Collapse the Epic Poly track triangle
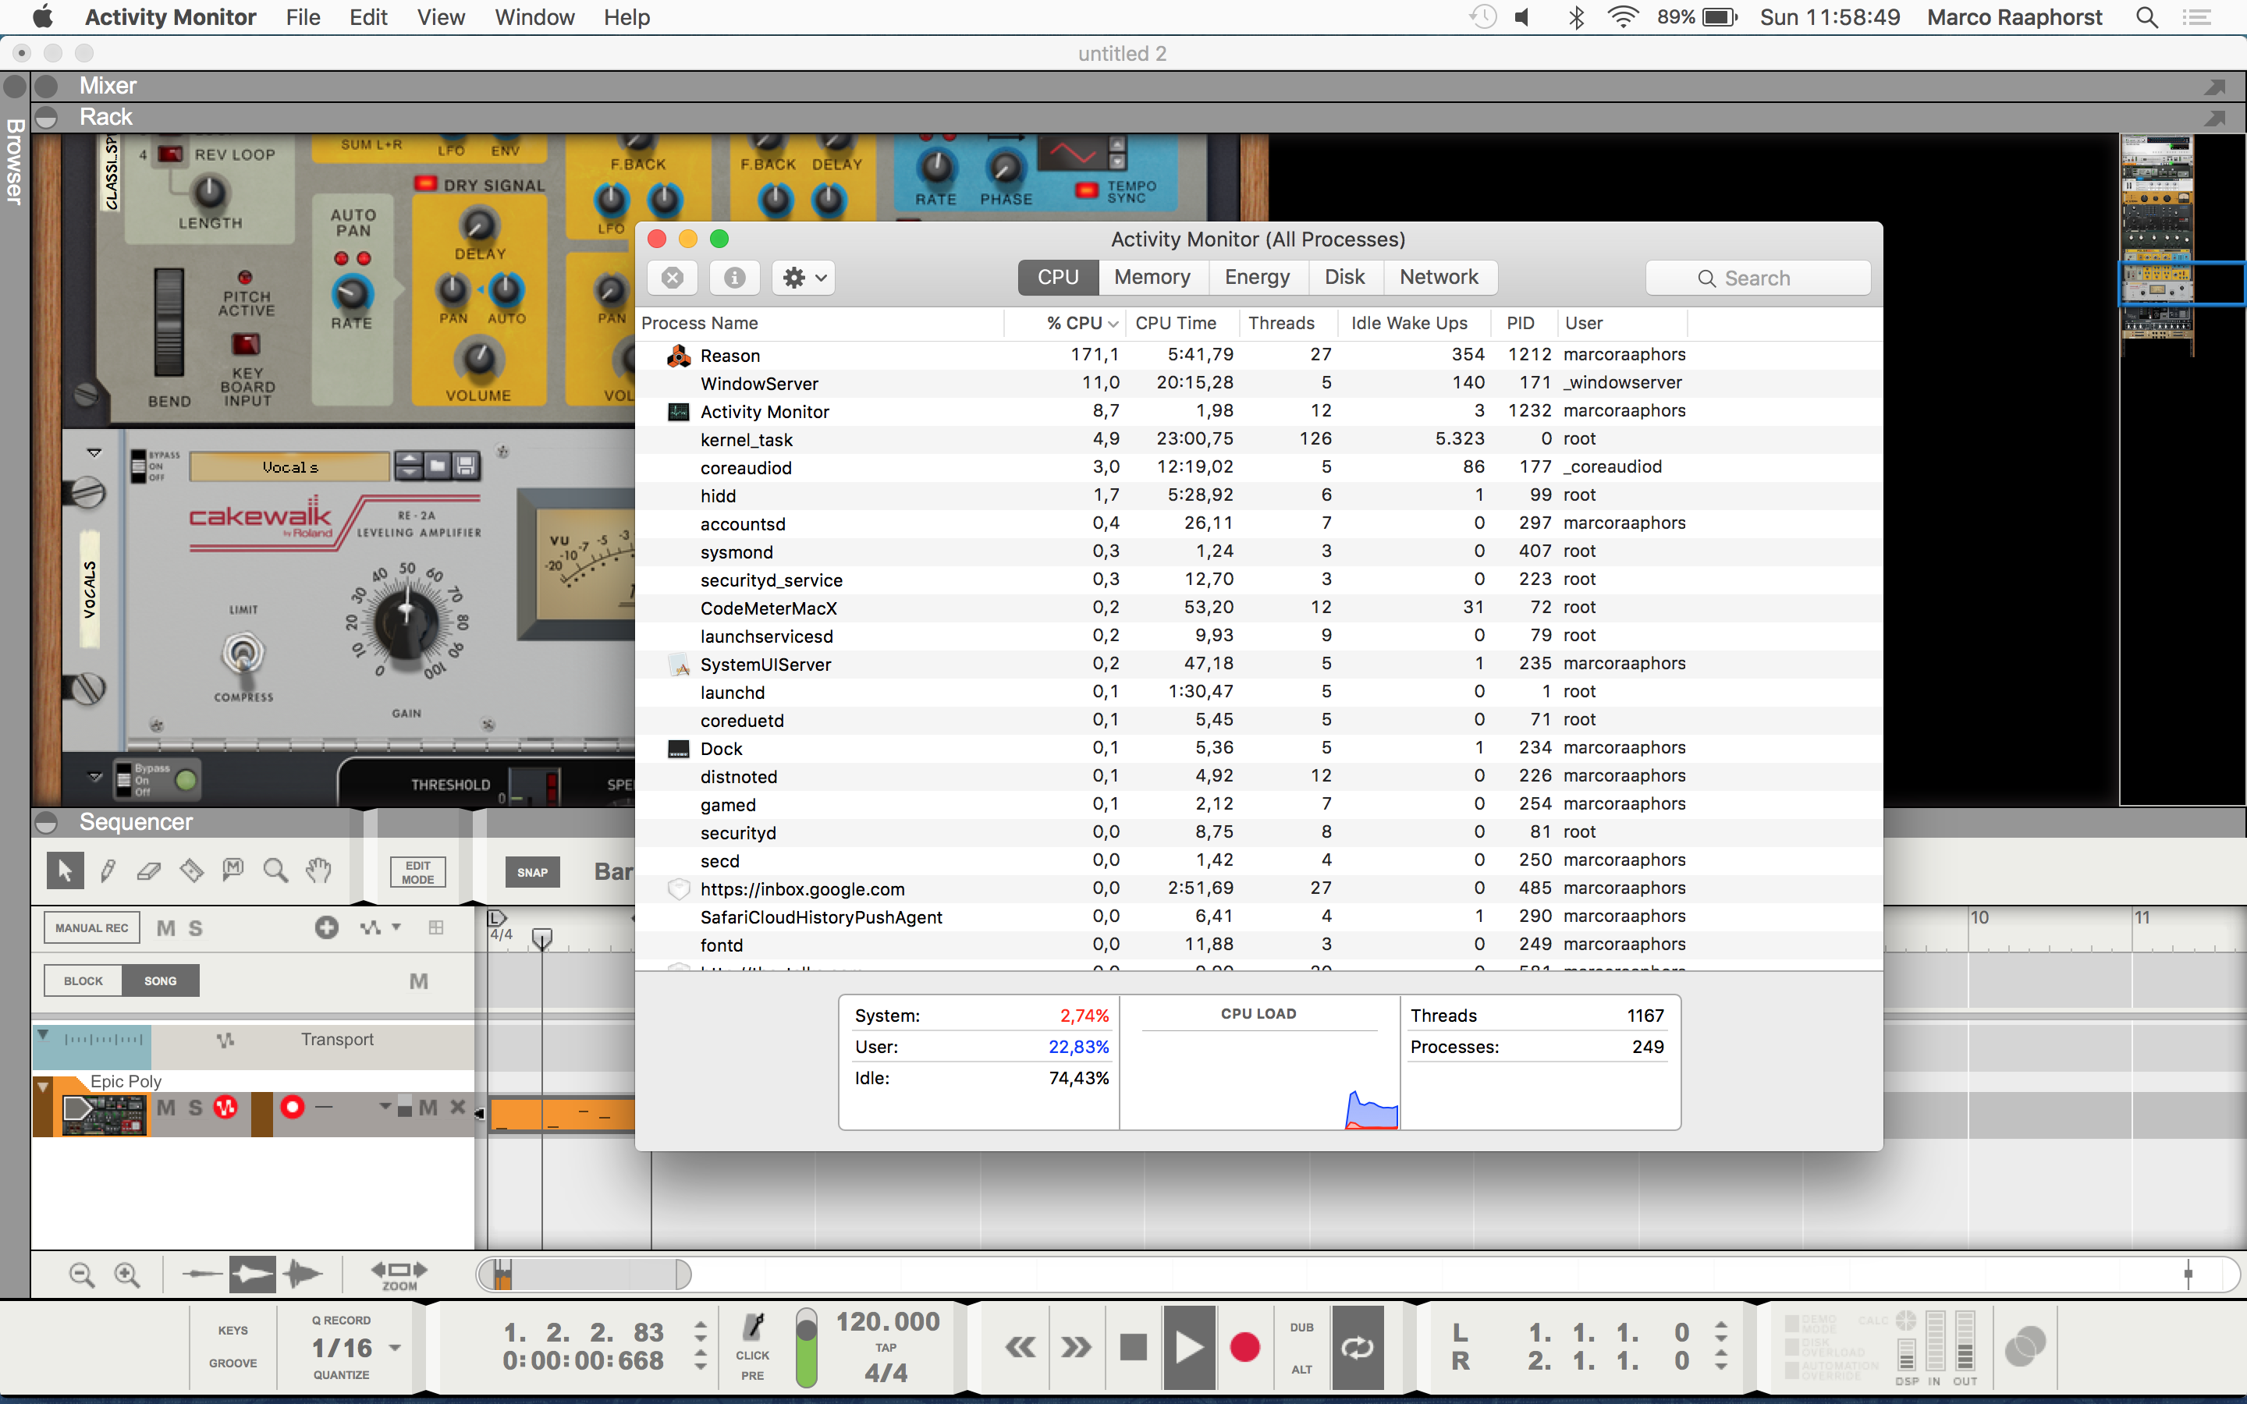 coord(43,1087)
